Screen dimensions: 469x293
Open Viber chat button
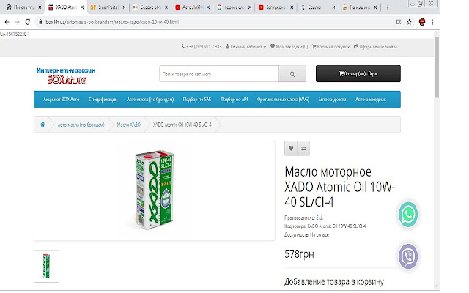click(x=408, y=256)
